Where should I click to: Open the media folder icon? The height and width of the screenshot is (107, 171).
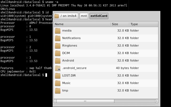click(x=58, y=31)
